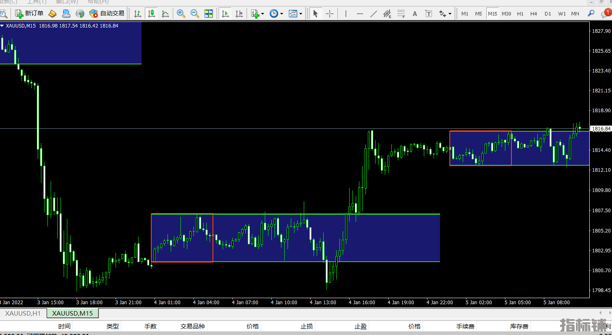Open the 帮助(H) menu
Screen dimensions: 612x335
click(x=98, y=2)
